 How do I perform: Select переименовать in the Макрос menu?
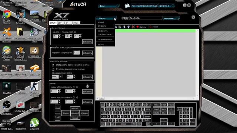[105, 40]
